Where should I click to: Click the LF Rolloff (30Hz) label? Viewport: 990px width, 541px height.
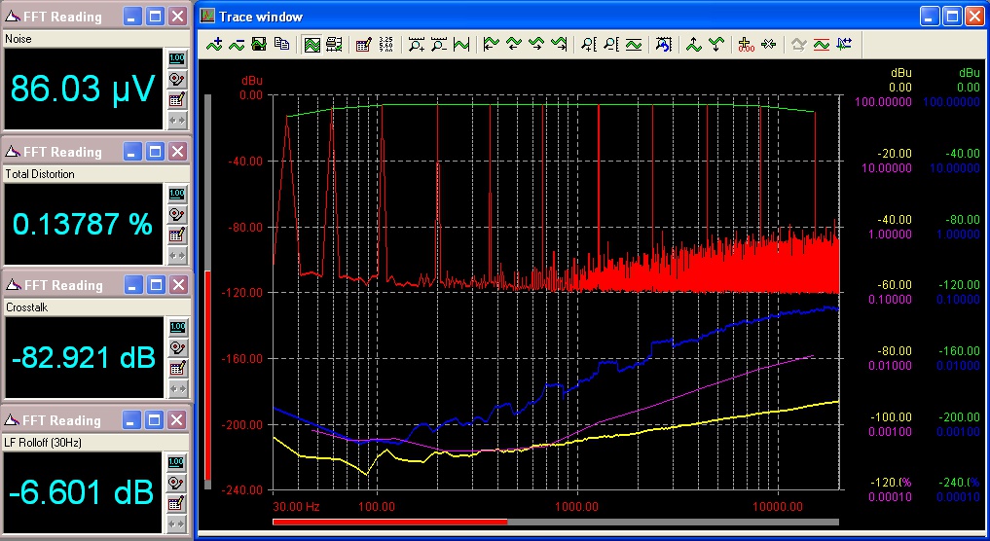coord(44,443)
